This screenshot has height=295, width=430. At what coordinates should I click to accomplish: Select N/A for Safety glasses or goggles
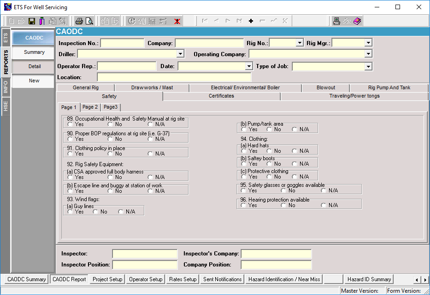324,191
